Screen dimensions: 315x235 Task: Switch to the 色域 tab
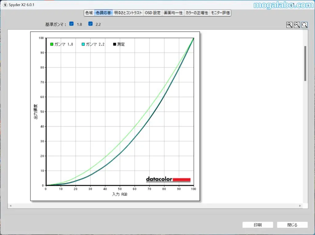[x=89, y=13]
